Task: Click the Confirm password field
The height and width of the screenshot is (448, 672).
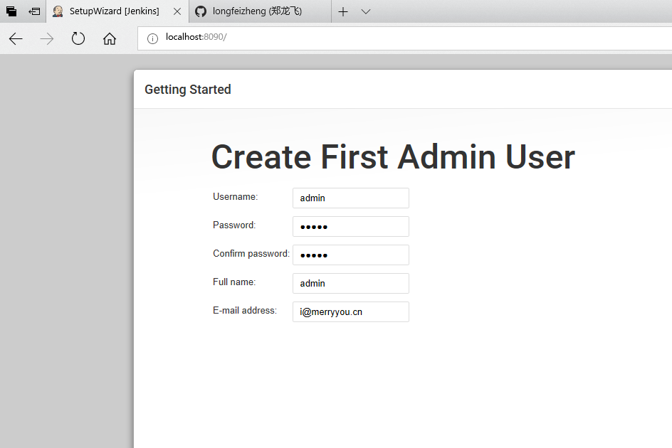Action: pos(350,255)
